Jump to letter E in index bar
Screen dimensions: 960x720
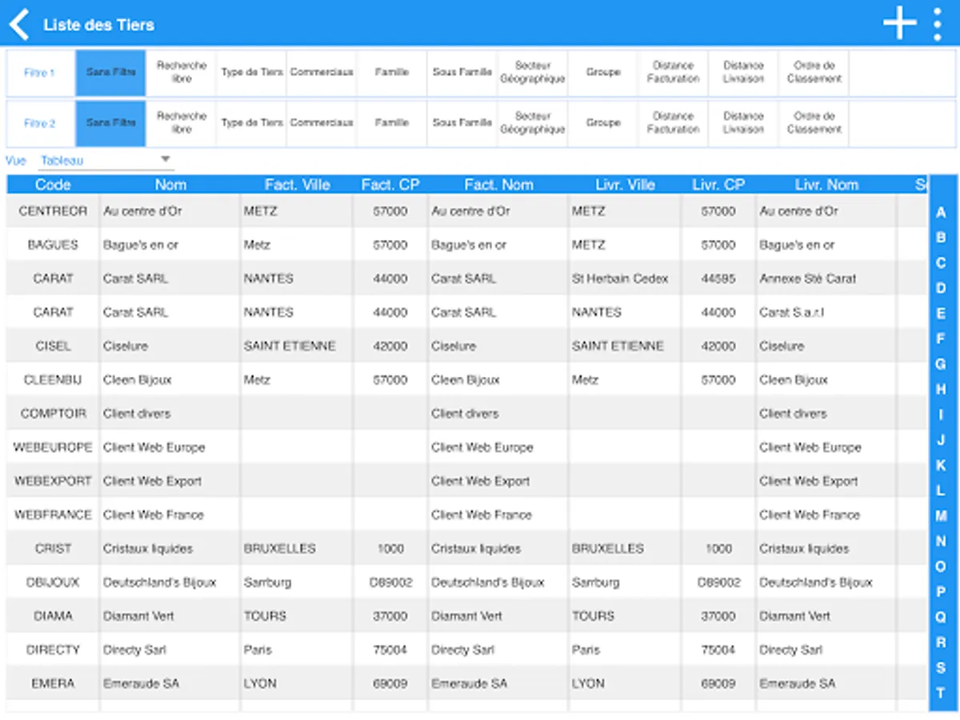(x=941, y=314)
